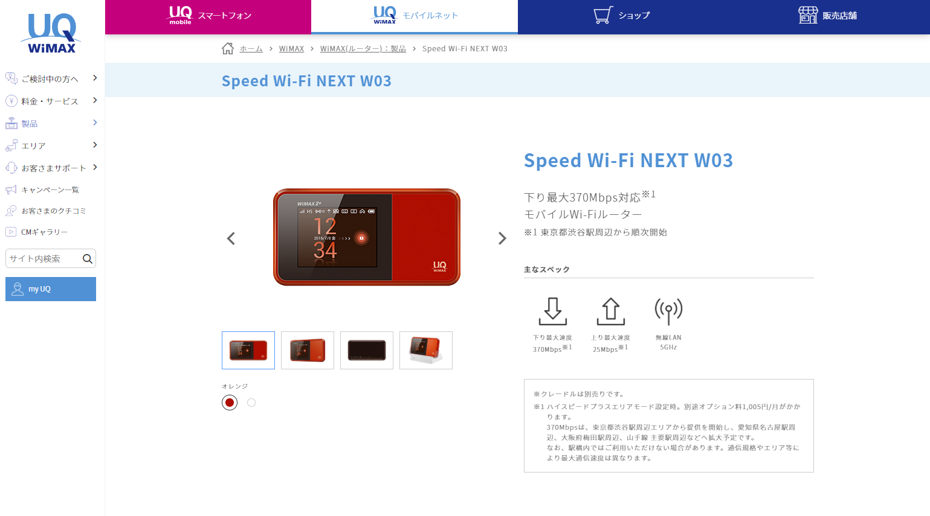The image size is (930, 516).
Task: Switch to UQ mobile スマートフォン tab
Action: (208, 16)
